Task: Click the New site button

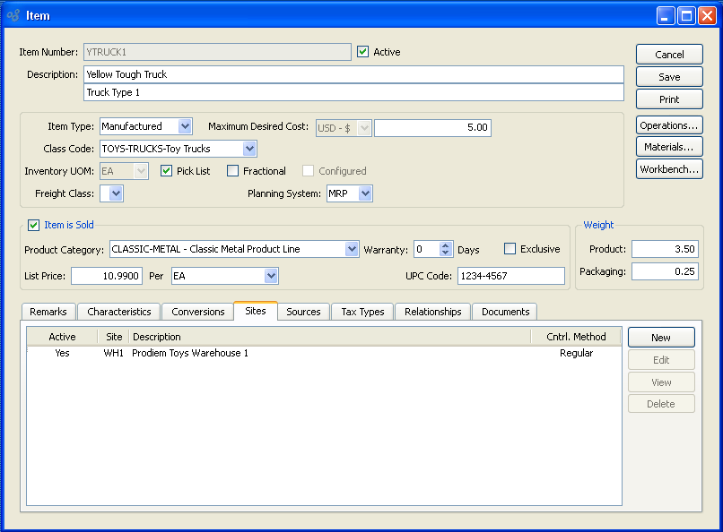Action: click(661, 338)
